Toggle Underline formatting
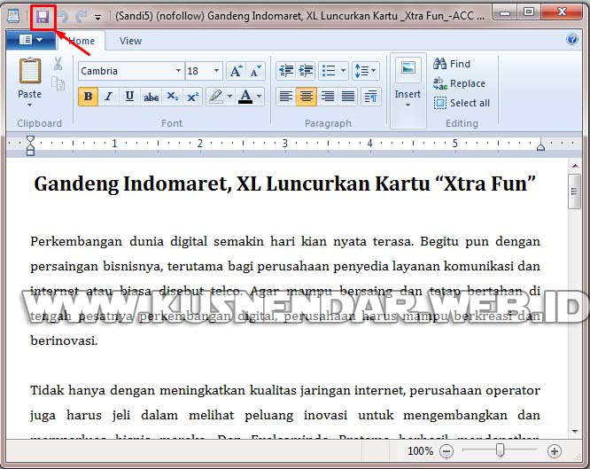The height and width of the screenshot is (469, 590). pyautogui.click(x=129, y=97)
